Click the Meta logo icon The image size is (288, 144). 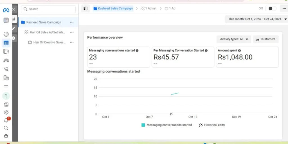tap(6, 10)
